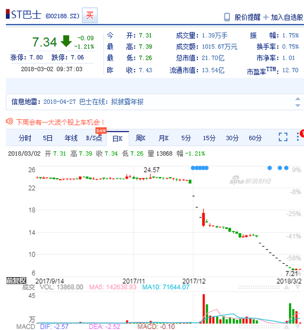Select the 月K chart tab
This screenshot has height=330, width=304.
point(164,139)
